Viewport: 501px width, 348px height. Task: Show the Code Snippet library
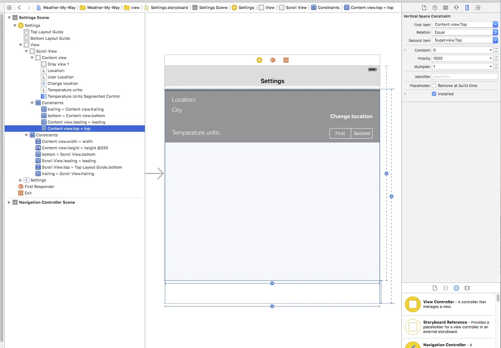coord(445,288)
